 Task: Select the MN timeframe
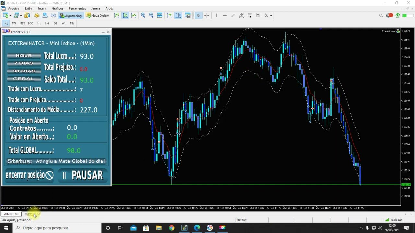(x=72, y=23)
